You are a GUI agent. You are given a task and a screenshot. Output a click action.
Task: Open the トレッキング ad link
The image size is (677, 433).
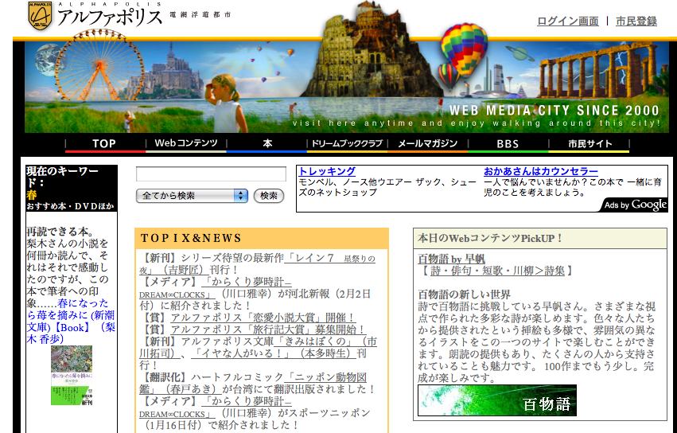(327, 171)
